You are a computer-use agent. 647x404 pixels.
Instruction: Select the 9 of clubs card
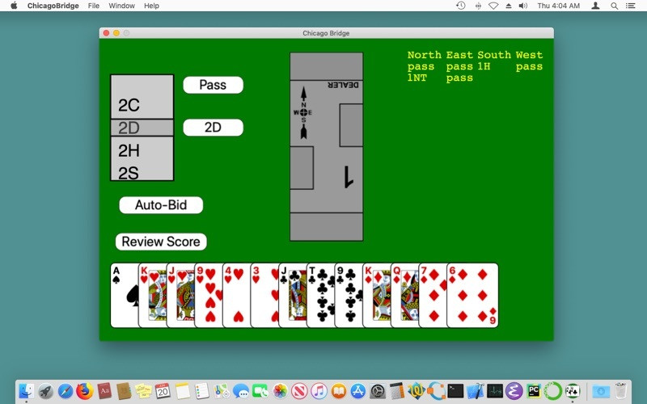coord(349,295)
